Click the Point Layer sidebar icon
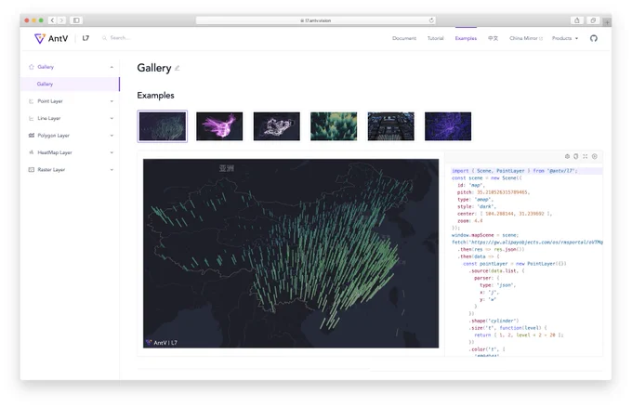Viewport: 632px width, 407px height. click(x=32, y=101)
